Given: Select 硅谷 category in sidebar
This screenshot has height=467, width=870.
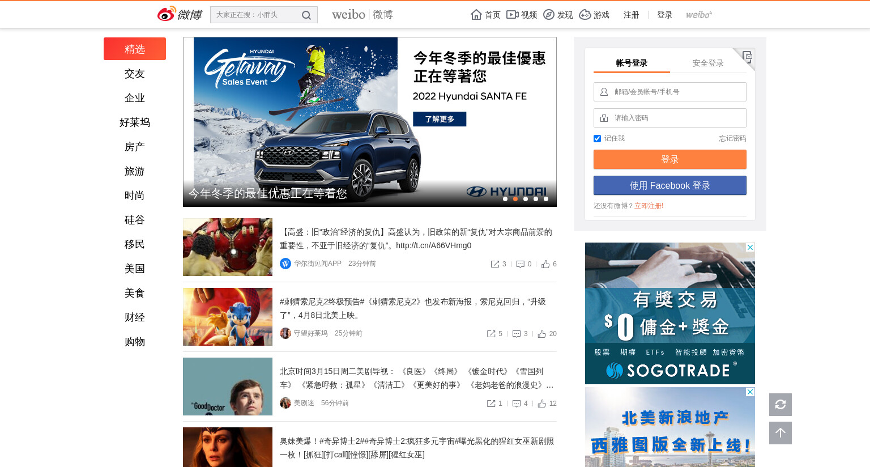Looking at the screenshot, I should (135, 220).
